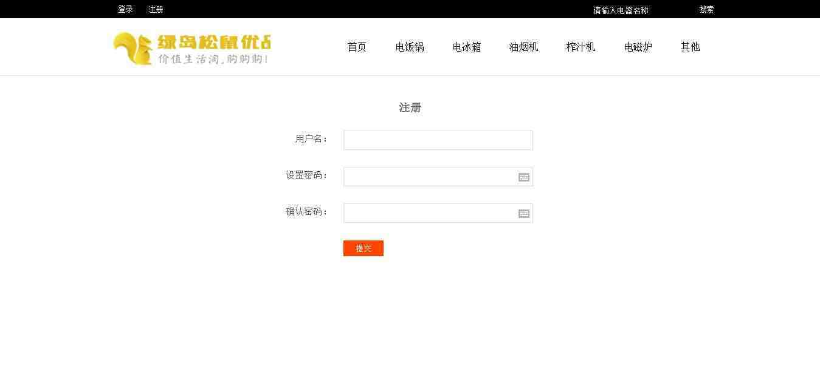Click the squirrel logo image
Viewport: 820px width, 374px height.
133,48
